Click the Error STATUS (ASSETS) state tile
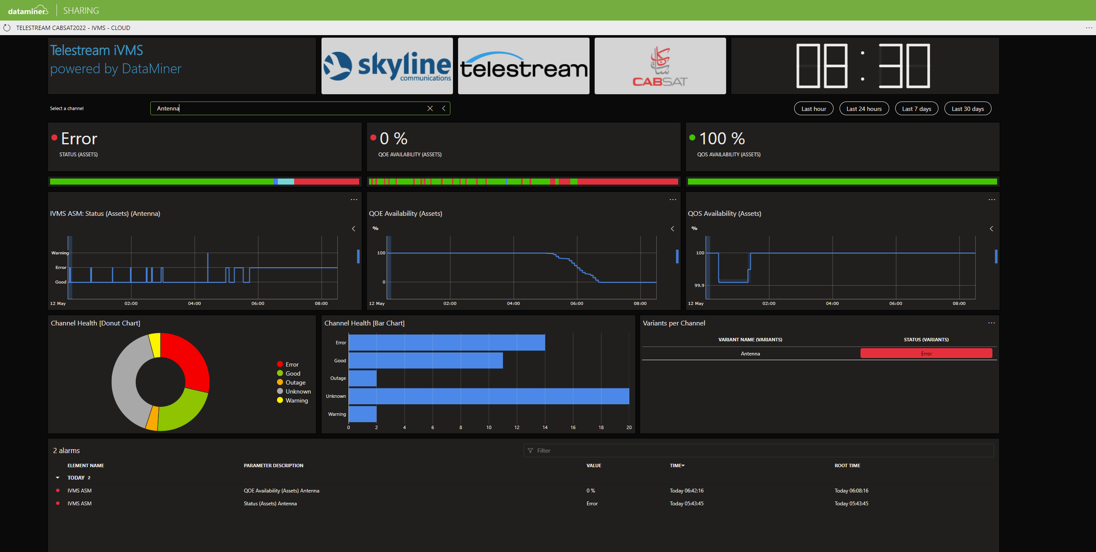This screenshot has height=552, width=1096. click(x=205, y=147)
